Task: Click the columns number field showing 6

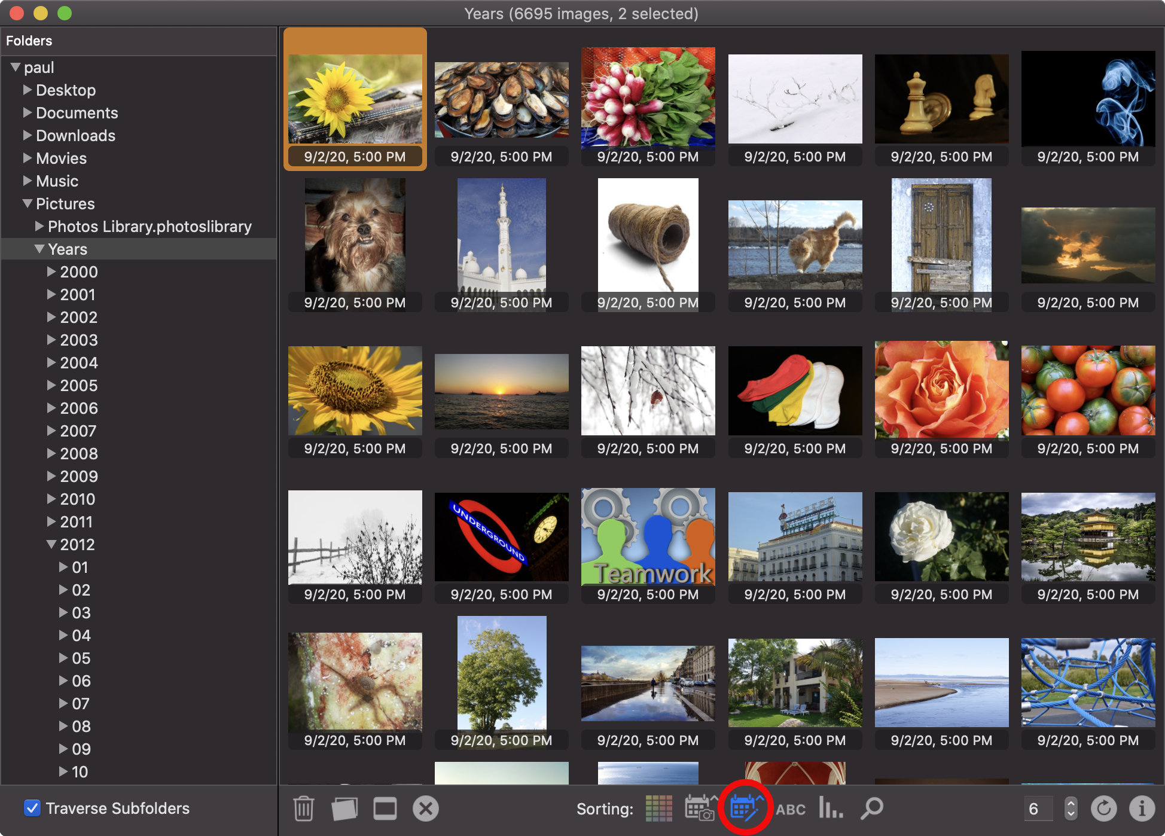Action: [1039, 808]
